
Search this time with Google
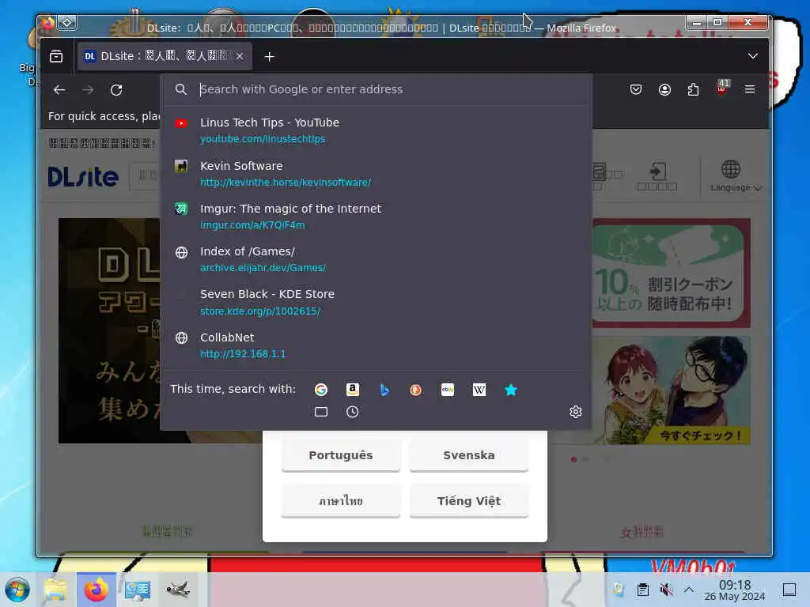point(321,390)
